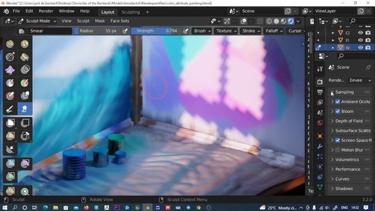Select the Simplify brush
Image resolution: width=375 pixels, height=211 pixels.
click(x=25, y=70)
